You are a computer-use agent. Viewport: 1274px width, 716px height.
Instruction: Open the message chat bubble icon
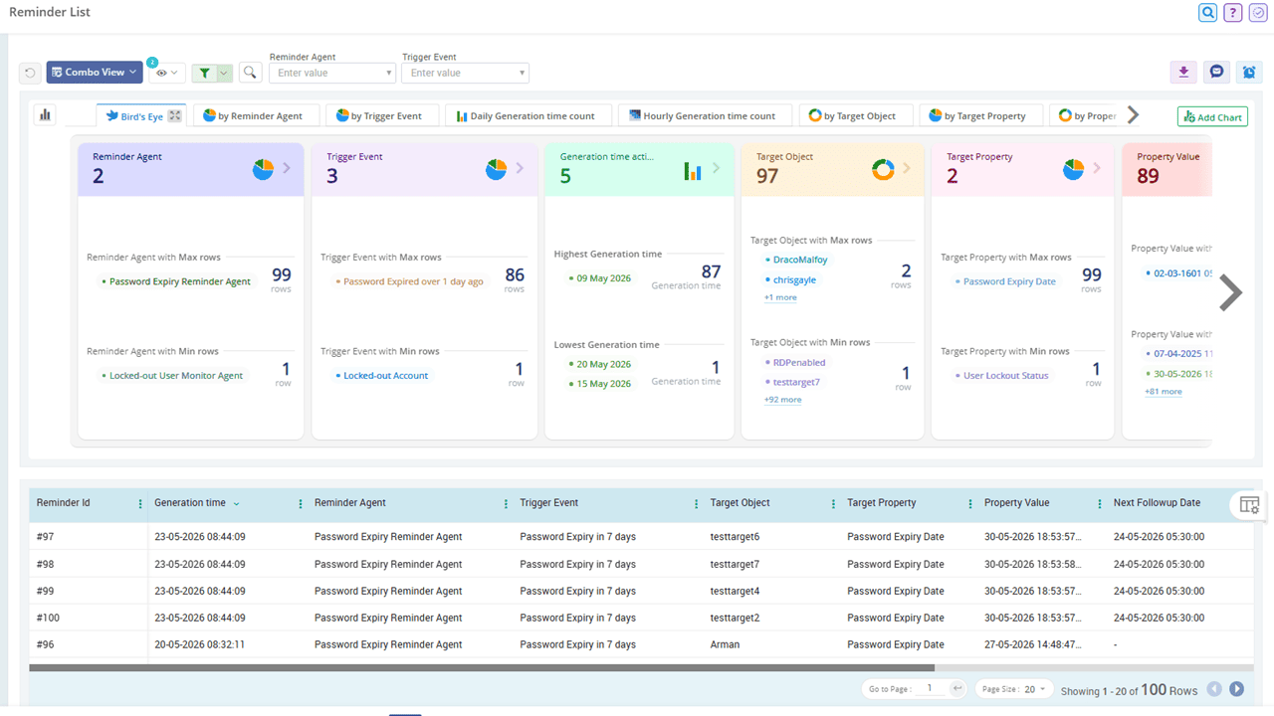(1216, 72)
